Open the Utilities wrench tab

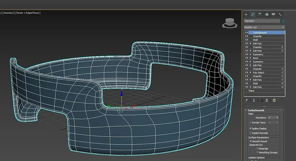(x=280, y=14)
